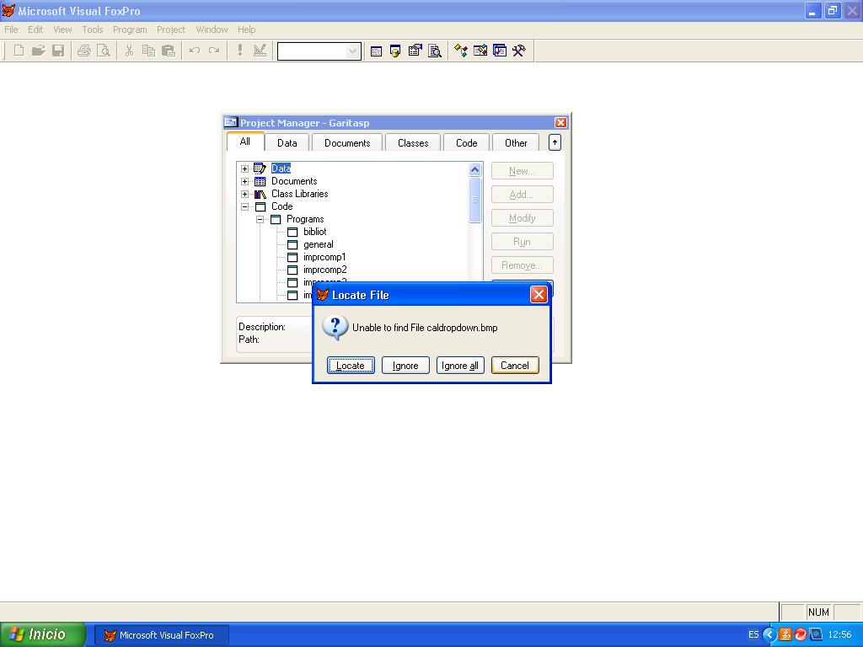Screen dimensions: 863x647
Task: Open the Properties Window toolbar icon
Action: (415, 51)
